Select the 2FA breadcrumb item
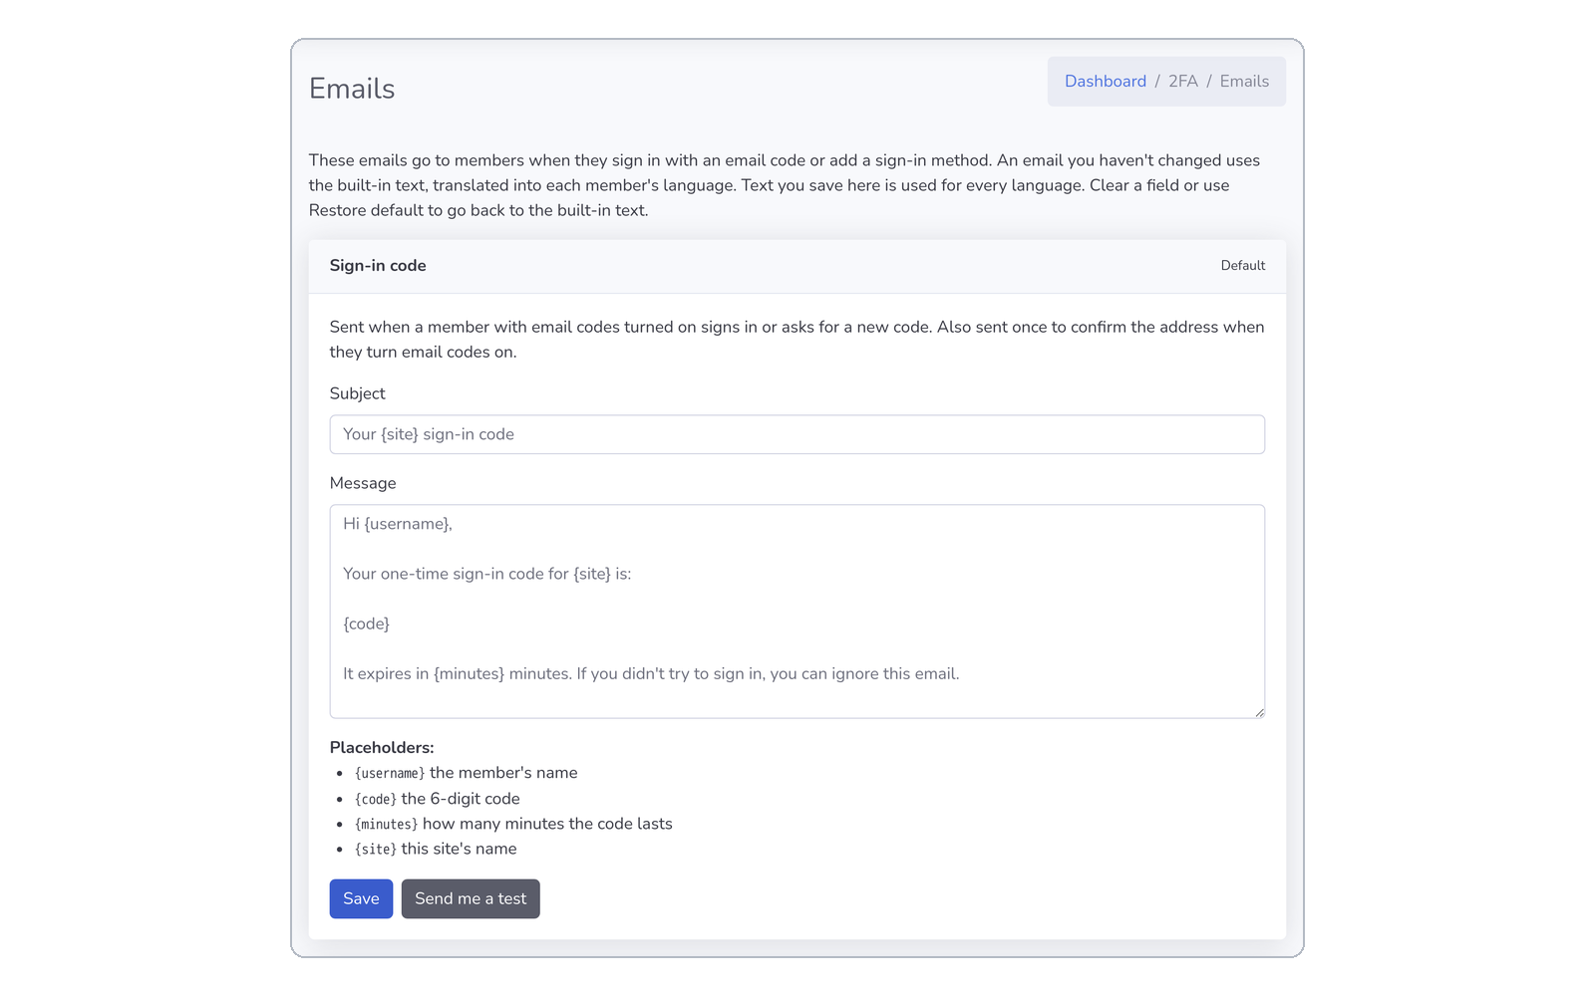1595x996 pixels. [x=1182, y=82]
